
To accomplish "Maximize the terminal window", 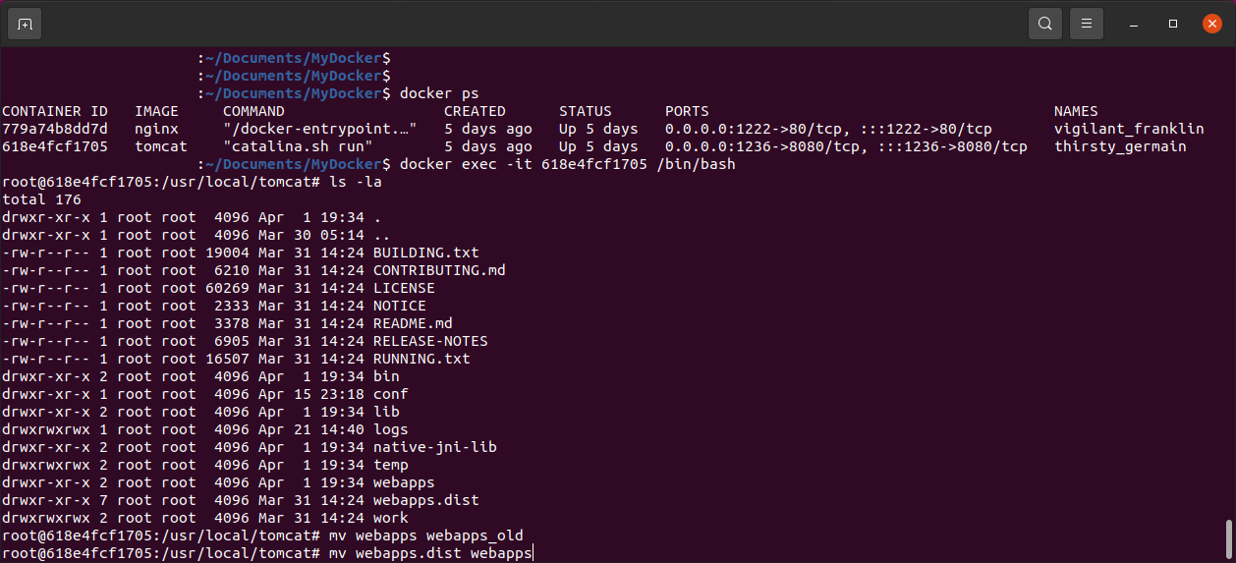I will [x=1173, y=23].
